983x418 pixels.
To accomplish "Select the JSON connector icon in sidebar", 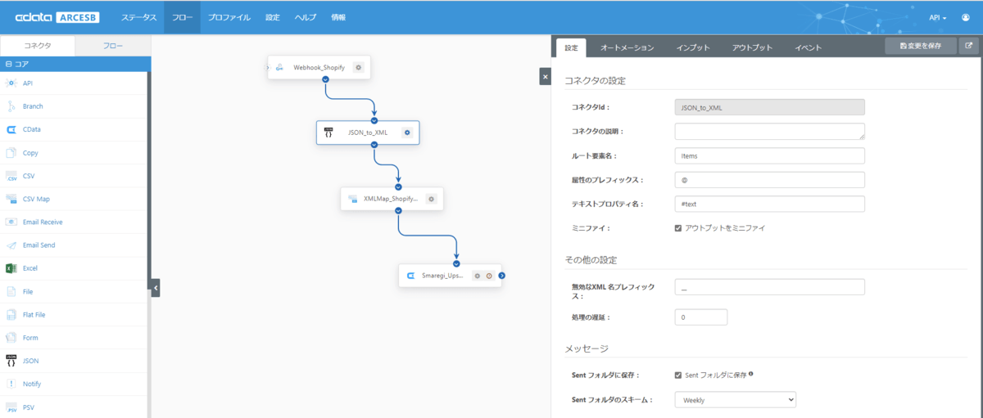I will click(x=11, y=361).
